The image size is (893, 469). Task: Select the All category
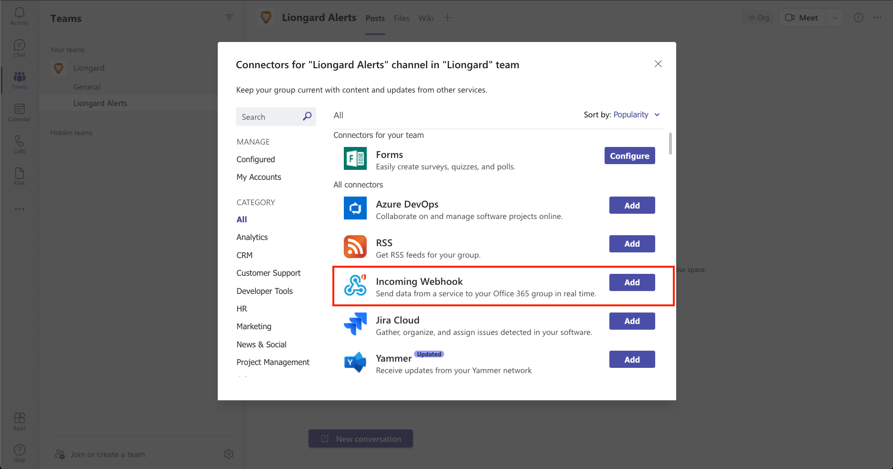pyautogui.click(x=242, y=219)
